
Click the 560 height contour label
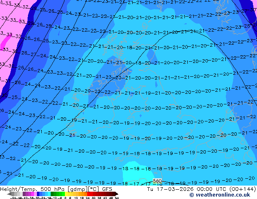(x=157, y=181)
